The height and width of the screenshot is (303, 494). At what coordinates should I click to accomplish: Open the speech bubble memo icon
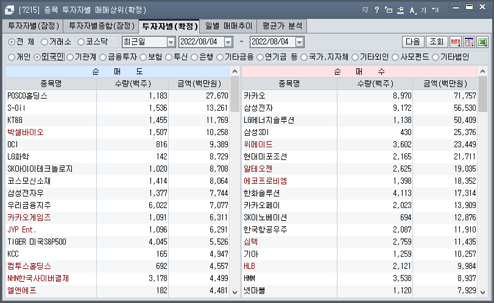pyautogui.click(x=365, y=10)
